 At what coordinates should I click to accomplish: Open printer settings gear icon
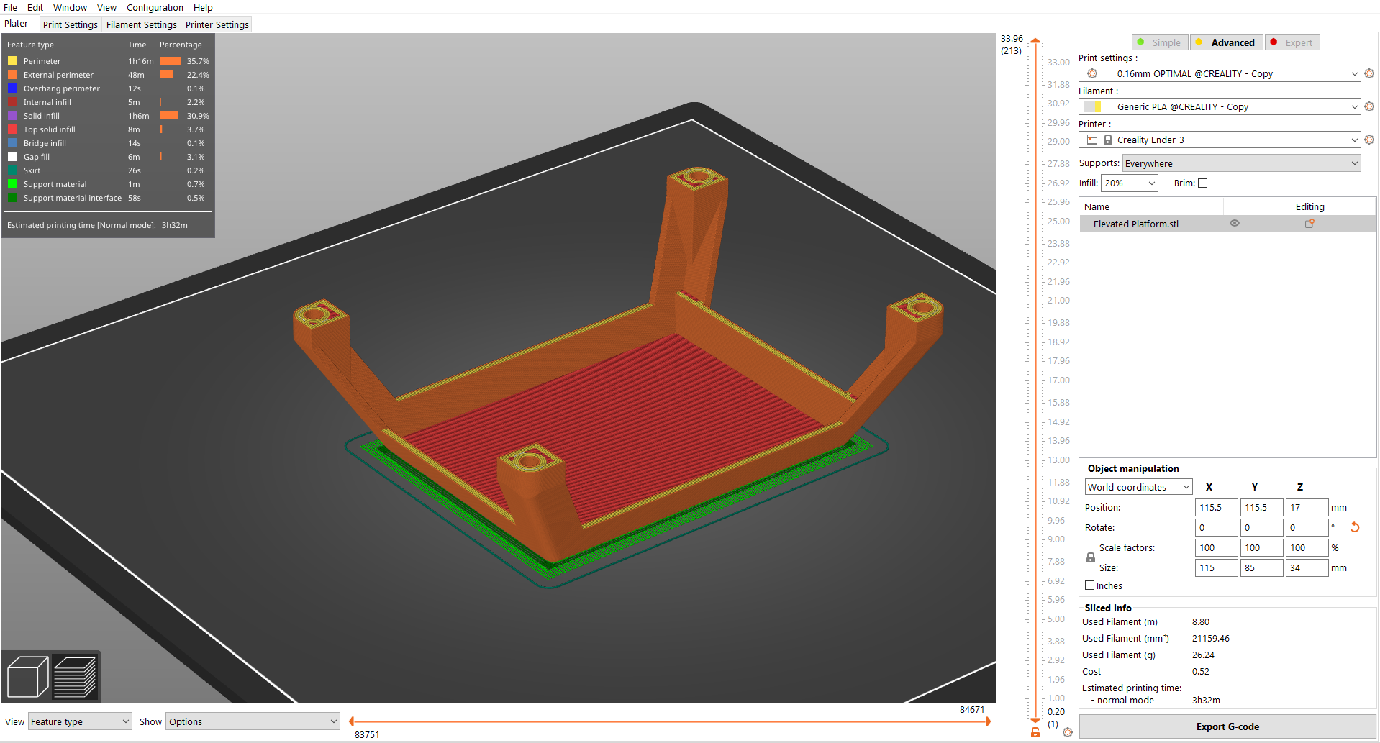(1369, 140)
